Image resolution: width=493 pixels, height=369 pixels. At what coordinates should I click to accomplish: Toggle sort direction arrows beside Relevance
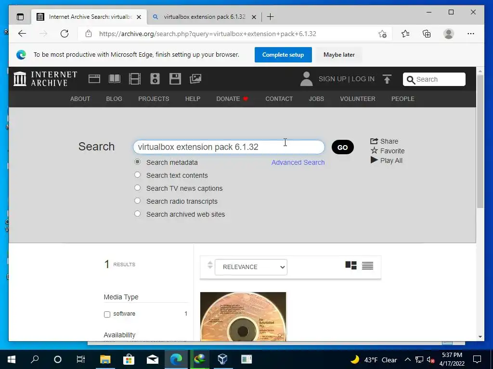pyautogui.click(x=210, y=265)
